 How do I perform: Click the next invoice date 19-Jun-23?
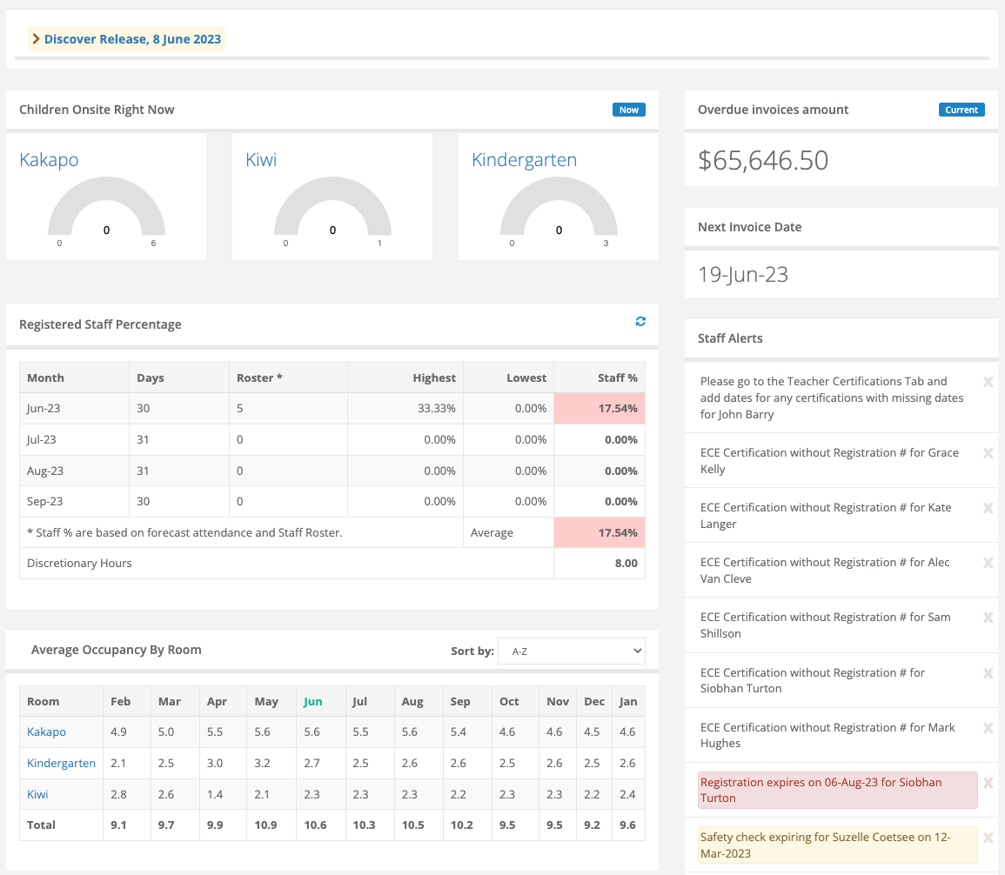click(743, 274)
